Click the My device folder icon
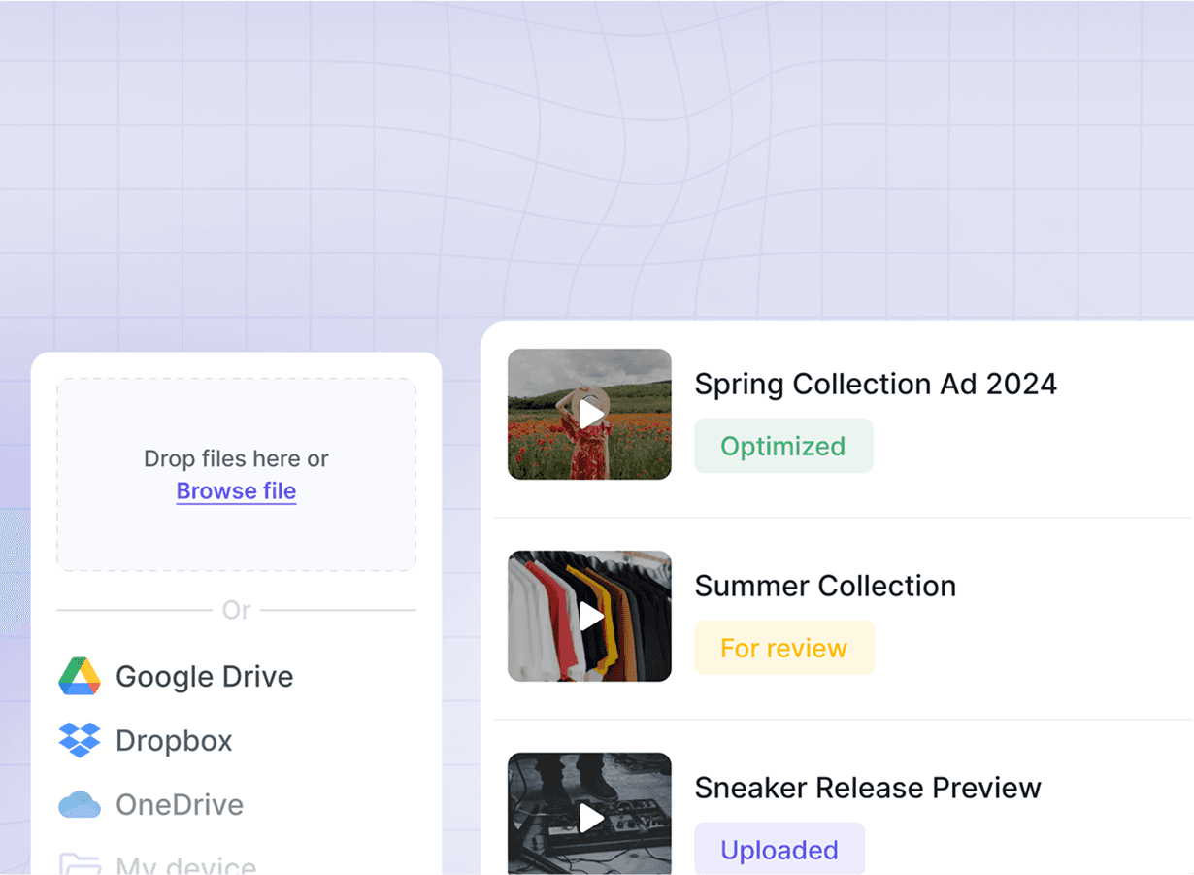 tap(80, 863)
